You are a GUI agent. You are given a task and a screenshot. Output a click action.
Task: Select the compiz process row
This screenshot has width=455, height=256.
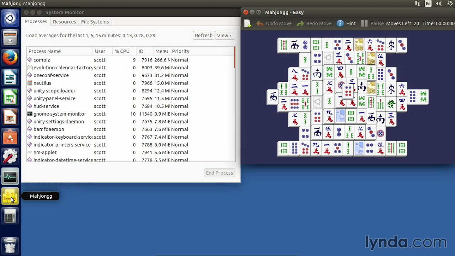coord(130,60)
